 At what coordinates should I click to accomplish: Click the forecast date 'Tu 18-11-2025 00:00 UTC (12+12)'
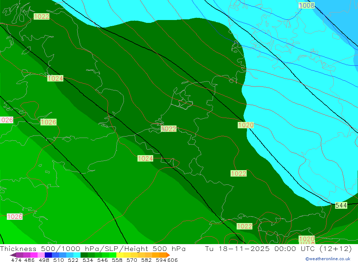(x=278, y=248)
